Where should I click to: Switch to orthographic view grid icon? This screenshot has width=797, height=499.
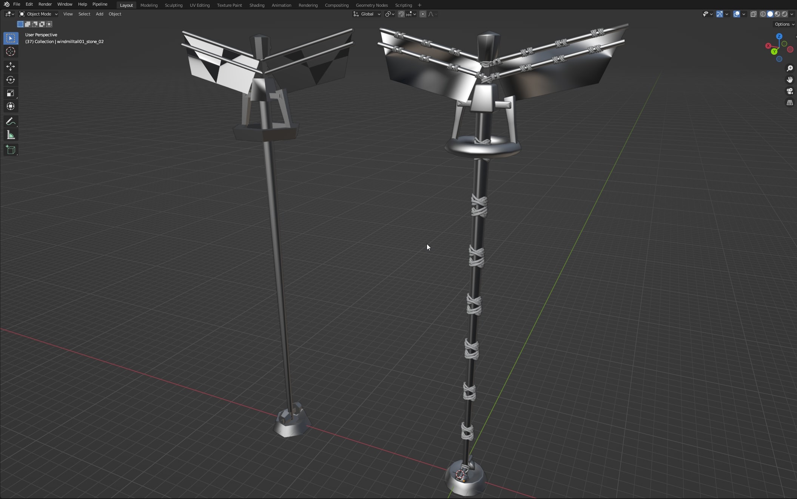coord(789,103)
